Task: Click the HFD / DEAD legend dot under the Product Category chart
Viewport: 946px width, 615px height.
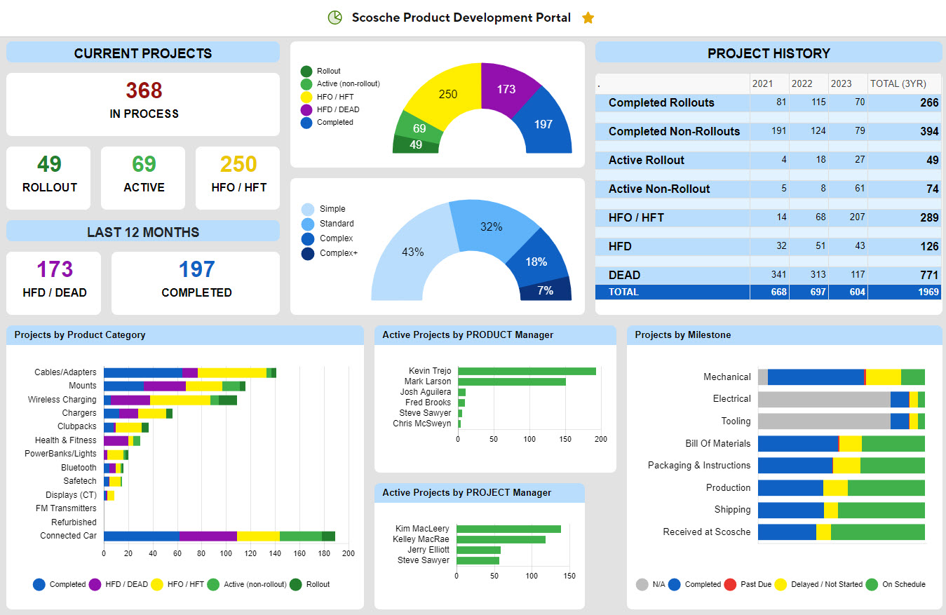Action: coord(95,584)
